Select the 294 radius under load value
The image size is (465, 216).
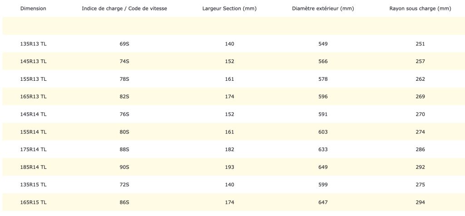click(x=420, y=202)
